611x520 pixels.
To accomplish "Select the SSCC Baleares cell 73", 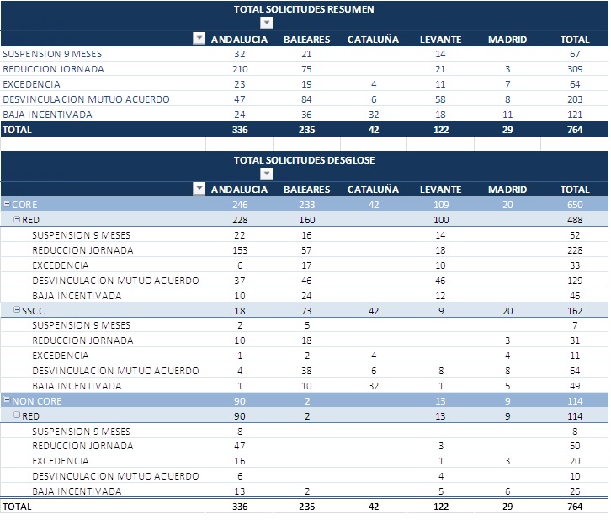I will point(306,311).
